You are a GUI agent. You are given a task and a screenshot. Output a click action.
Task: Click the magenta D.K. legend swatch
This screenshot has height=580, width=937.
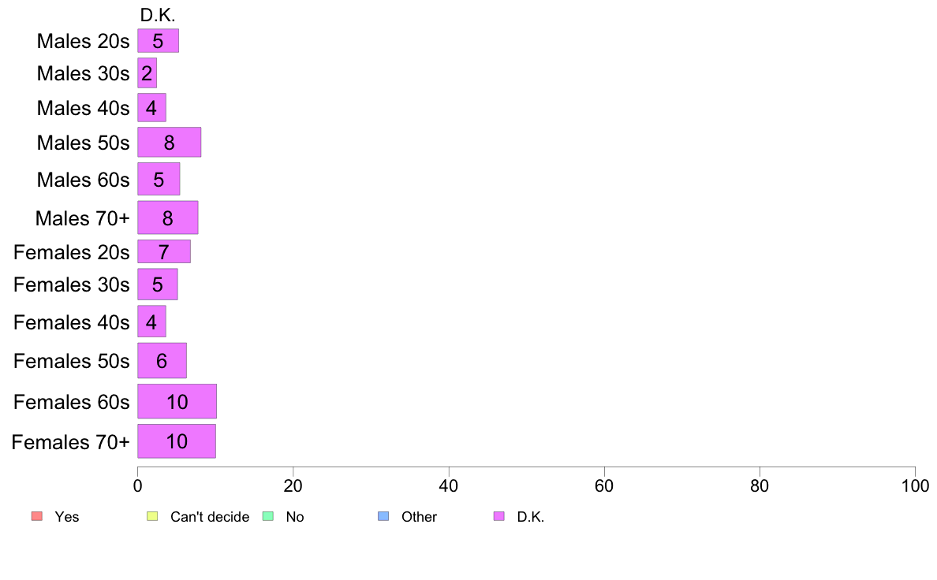[x=499, y=516]
